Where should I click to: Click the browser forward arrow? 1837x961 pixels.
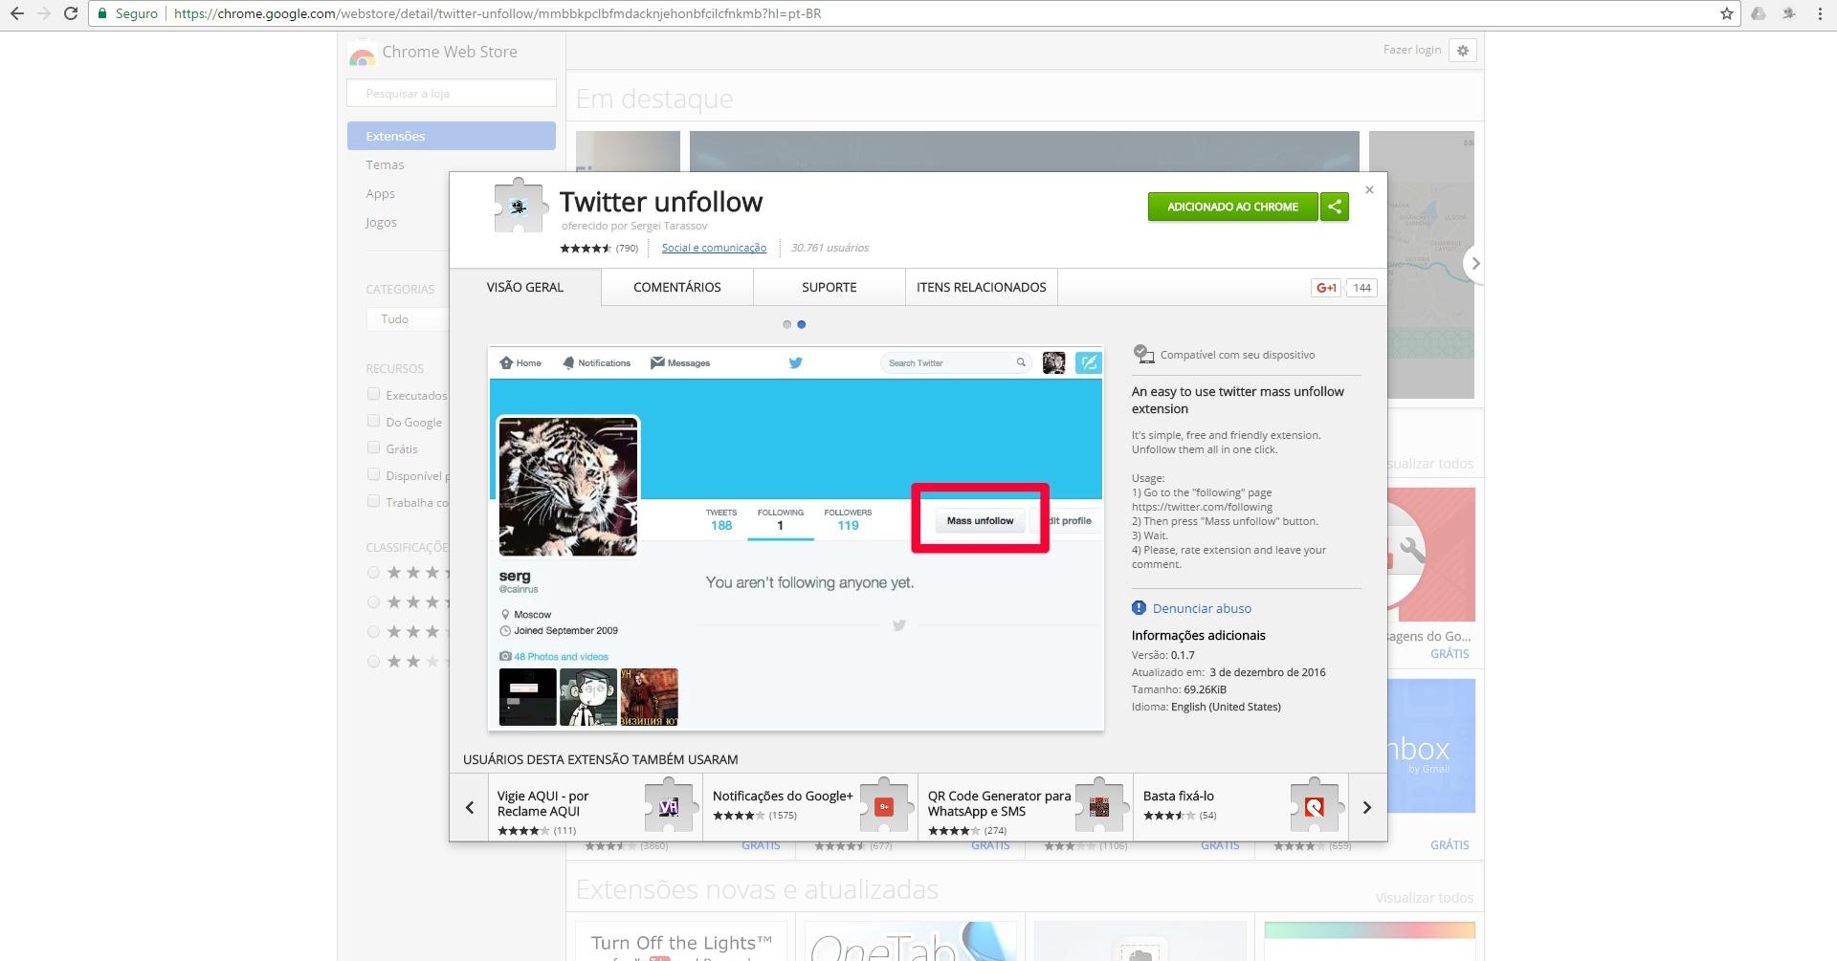tap(43, 13)
